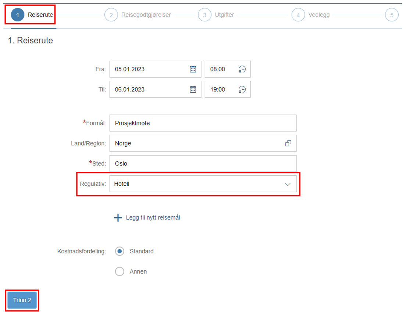Click the Formål field containing Prosjektmøte
406x317 pixels.
[x=203, y=123]
